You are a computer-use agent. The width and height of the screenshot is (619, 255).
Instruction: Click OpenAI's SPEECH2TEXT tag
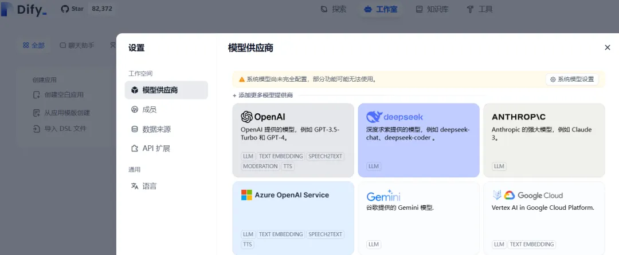tap(326, 156)
